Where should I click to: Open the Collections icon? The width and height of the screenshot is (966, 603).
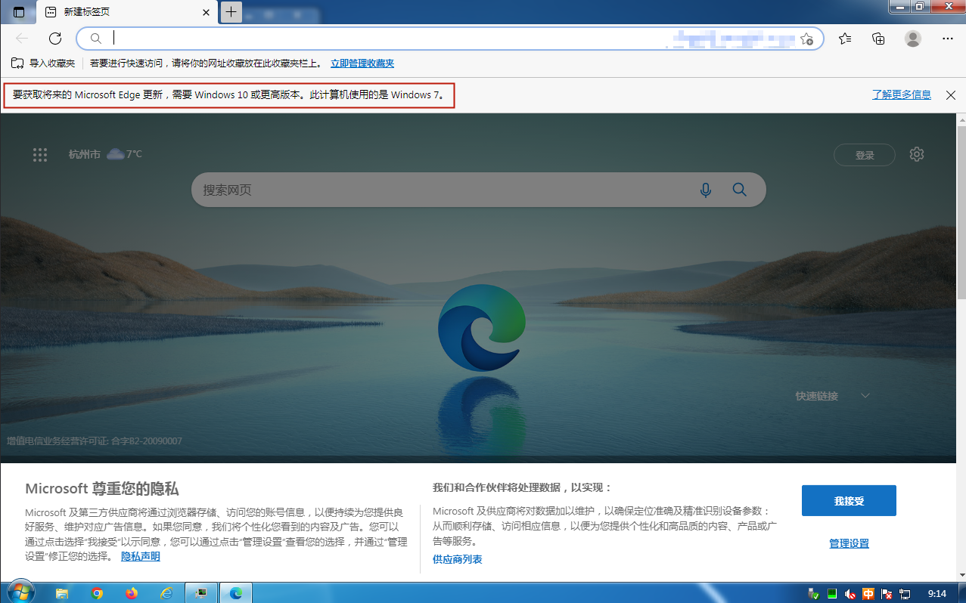878,39
